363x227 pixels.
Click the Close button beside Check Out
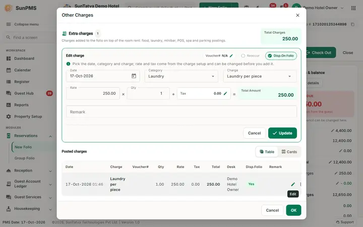348,52
